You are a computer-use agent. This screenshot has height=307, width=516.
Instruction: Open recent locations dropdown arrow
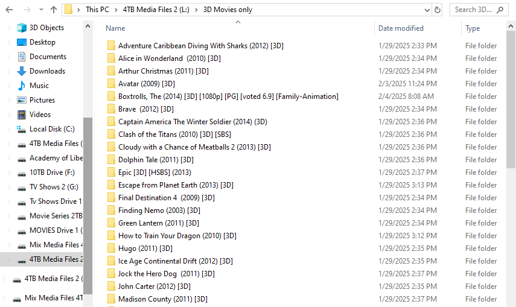click(40, 10)
